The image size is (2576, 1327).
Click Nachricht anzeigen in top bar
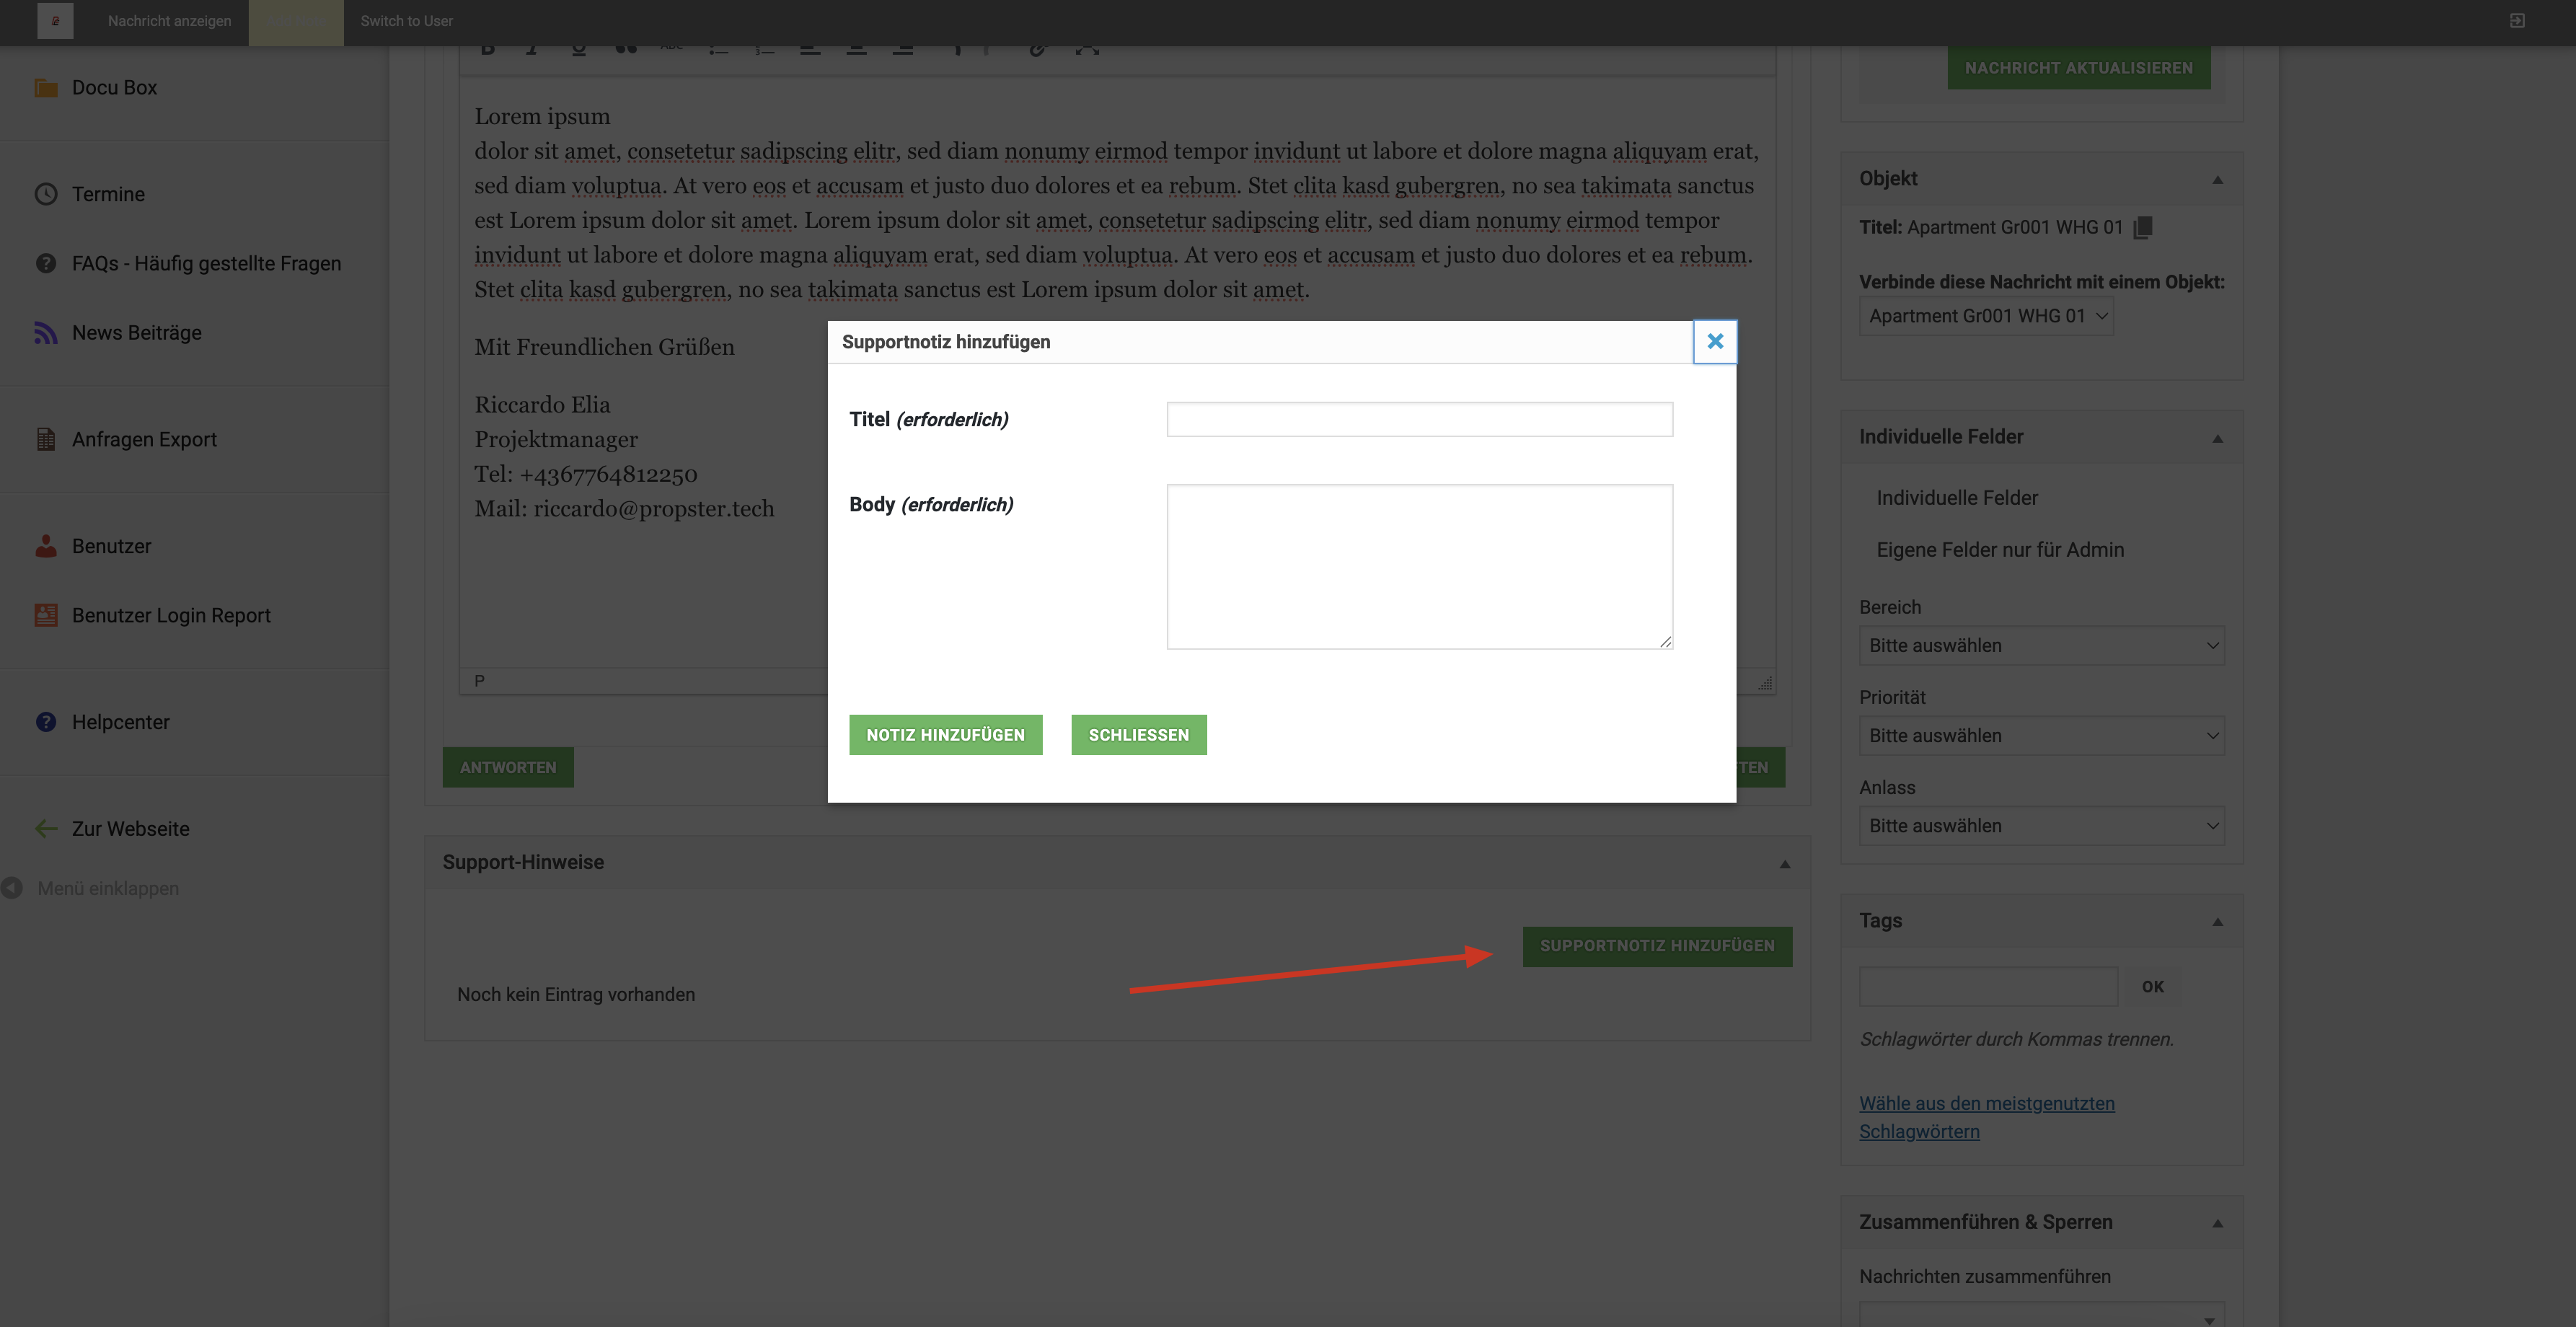(169, 21)
